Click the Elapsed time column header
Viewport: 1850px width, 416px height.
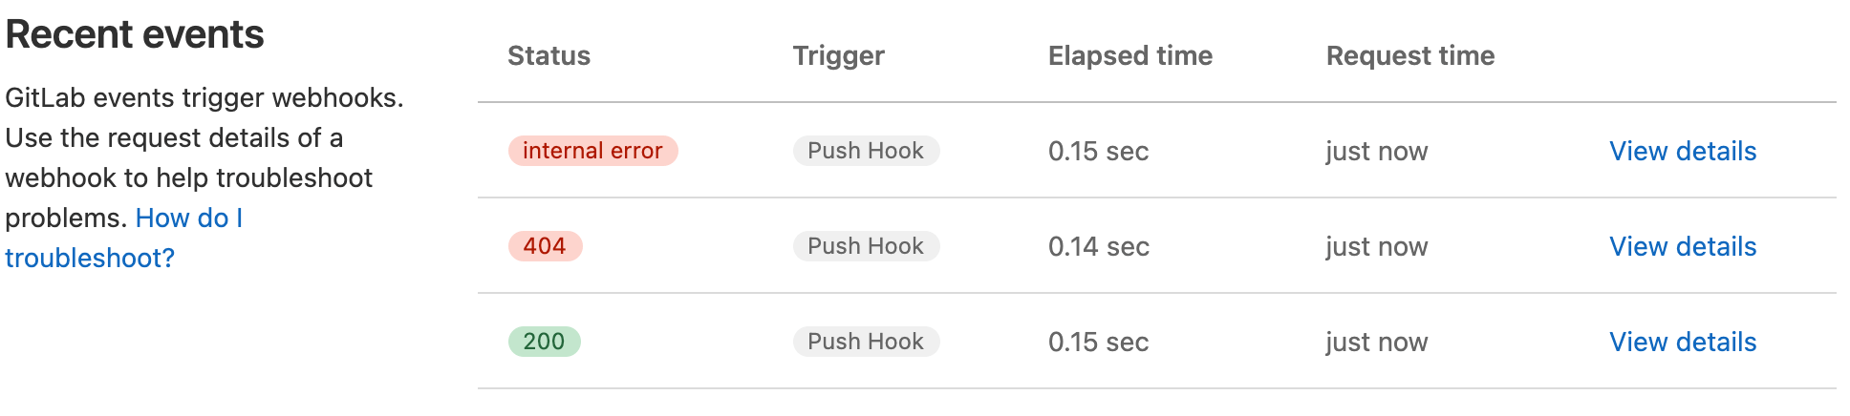1129,55
